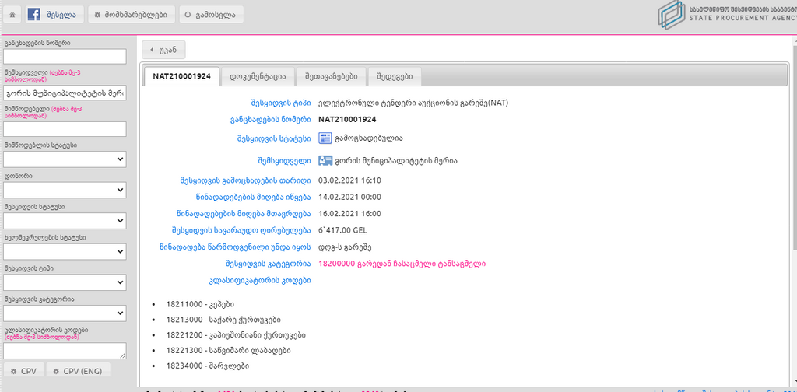Click the Facebook შესვლა login button
The height and width of the screenshot is (392, 797).
click(x=54, y=15)
